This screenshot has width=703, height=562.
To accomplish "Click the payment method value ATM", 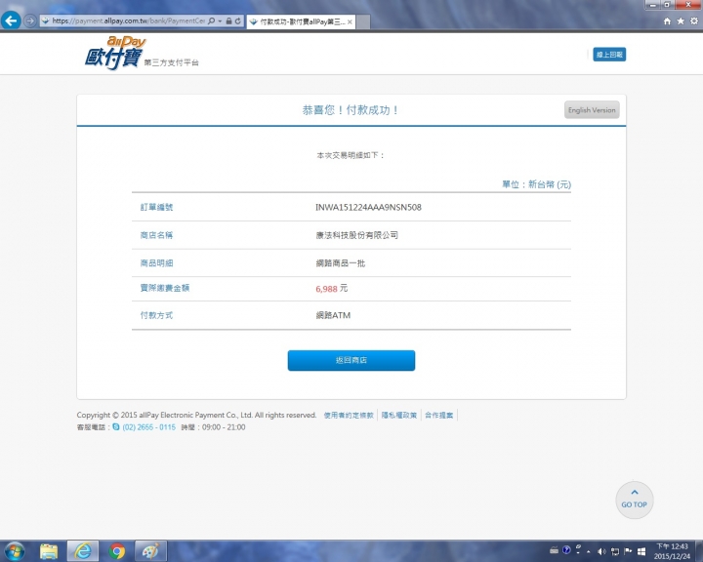I will pos(333,315).
